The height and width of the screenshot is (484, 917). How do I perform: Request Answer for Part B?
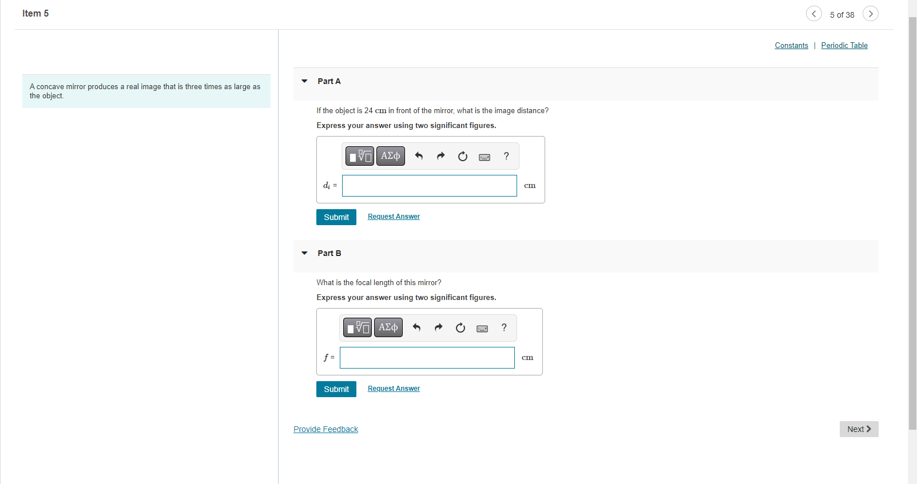394,389
